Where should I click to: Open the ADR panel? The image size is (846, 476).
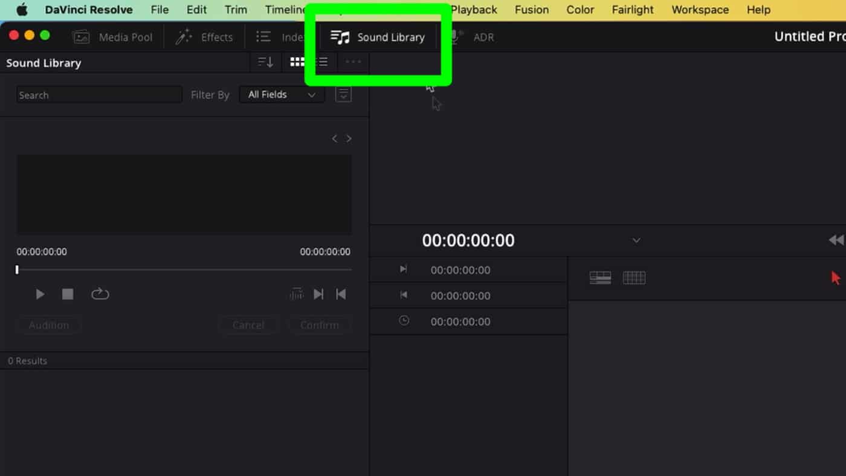click(x=473, y=37)
